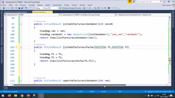Click the 0 referencias link above line 97

click(40, 21)
